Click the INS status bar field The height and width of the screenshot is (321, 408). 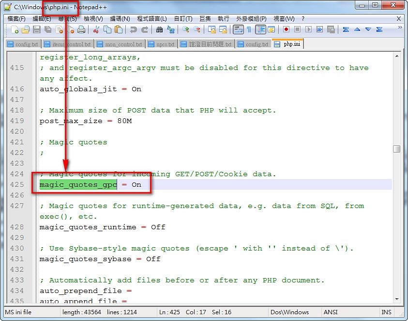coord(386,312)
